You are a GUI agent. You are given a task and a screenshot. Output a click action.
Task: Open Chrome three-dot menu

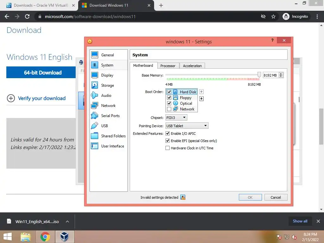317,16
